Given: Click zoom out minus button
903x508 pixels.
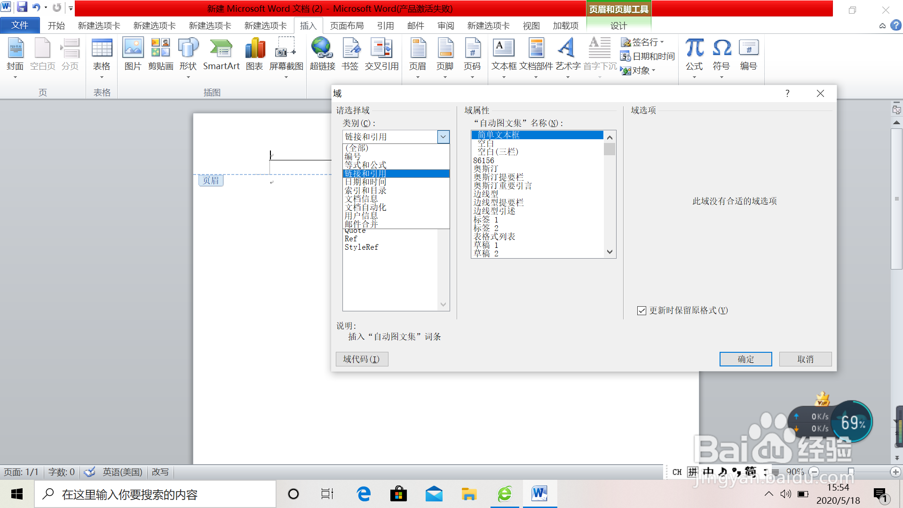Looking at the screenshot, I should [x=814, y=472].
